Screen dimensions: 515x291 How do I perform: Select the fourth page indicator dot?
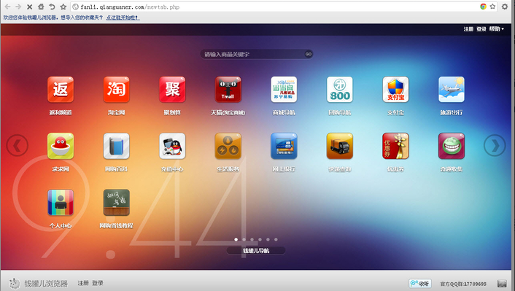pos(260,239)
